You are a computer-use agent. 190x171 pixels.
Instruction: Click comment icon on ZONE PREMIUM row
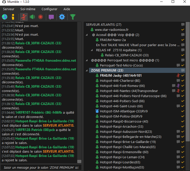click(x=183, y=70)
